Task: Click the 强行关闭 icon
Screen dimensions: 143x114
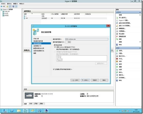Action: coord(117,56)
